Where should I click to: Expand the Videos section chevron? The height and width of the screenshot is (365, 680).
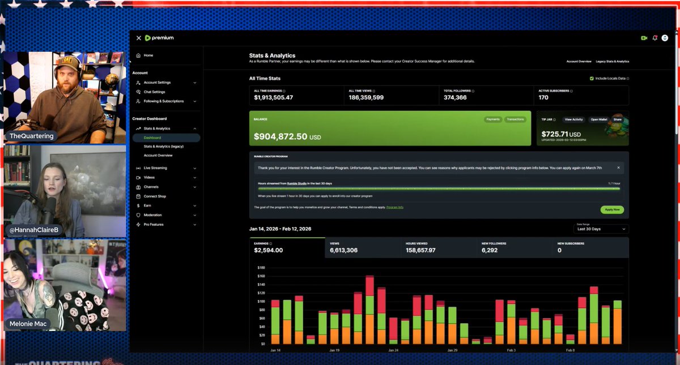point(195,177)
